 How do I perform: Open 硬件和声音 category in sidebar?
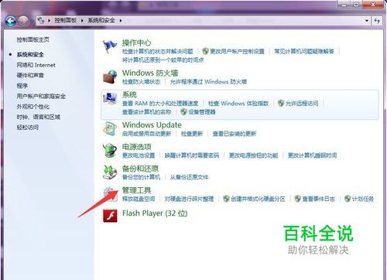[30, 75]
